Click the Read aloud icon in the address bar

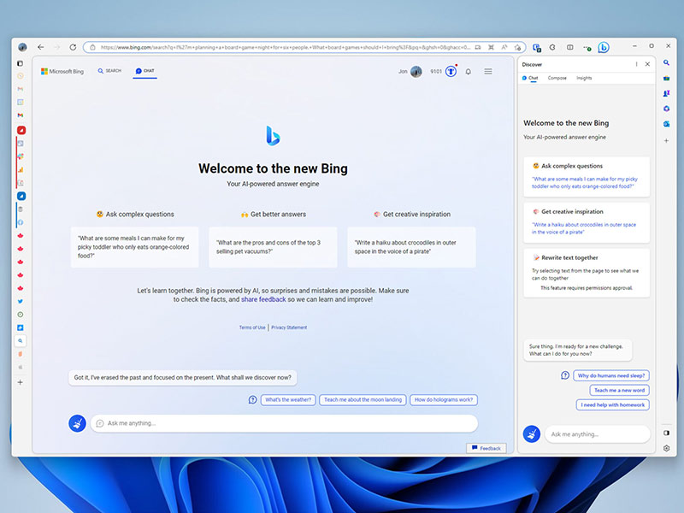click(x=504, y=47)
